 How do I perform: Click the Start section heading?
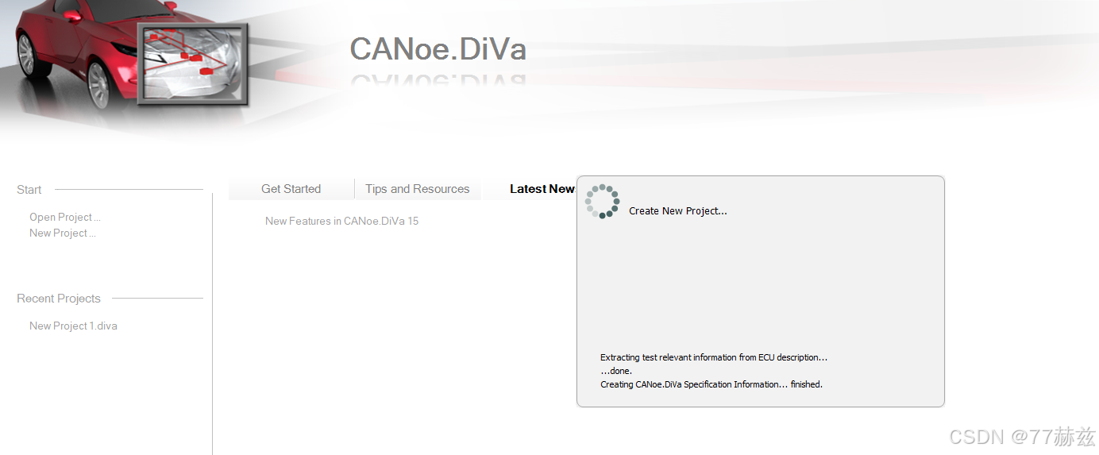tap(29, 189)
